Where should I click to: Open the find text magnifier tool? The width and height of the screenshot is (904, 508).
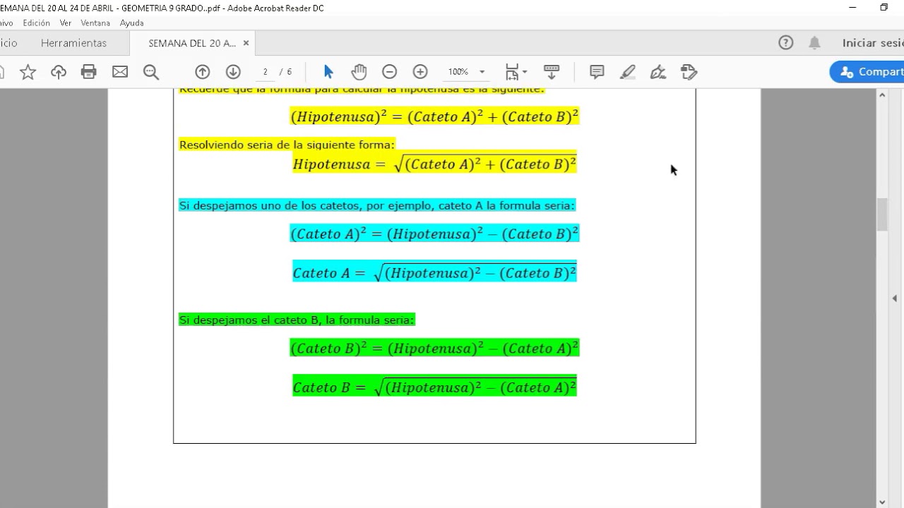[x=151, y=72]
